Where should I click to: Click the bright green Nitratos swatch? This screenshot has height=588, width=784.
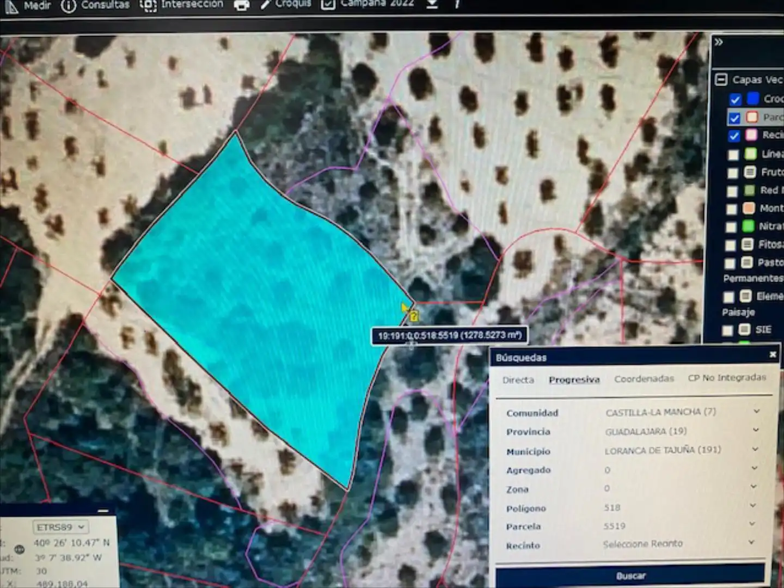click(749, 225)
